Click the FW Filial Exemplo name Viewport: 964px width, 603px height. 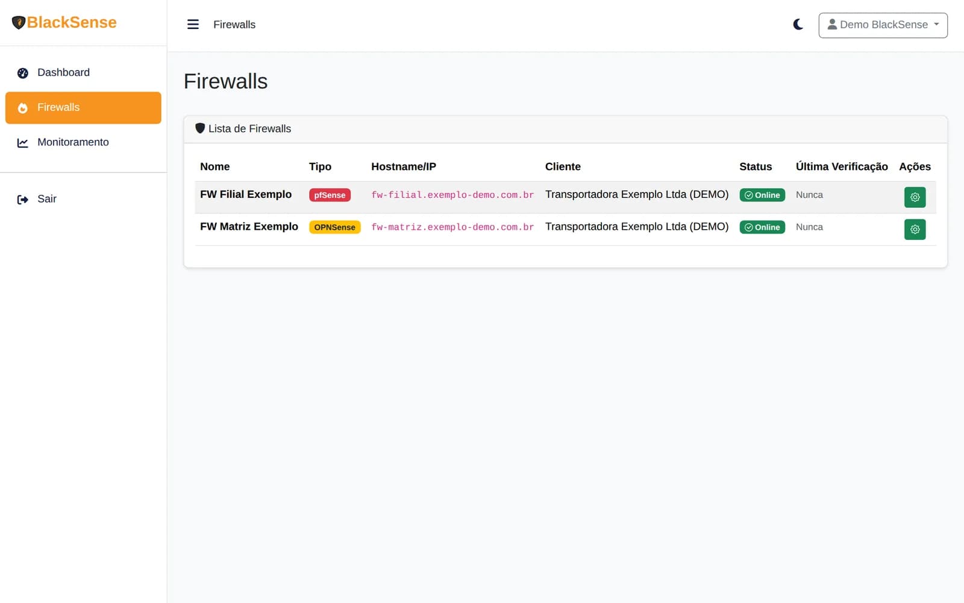[246, 194]
